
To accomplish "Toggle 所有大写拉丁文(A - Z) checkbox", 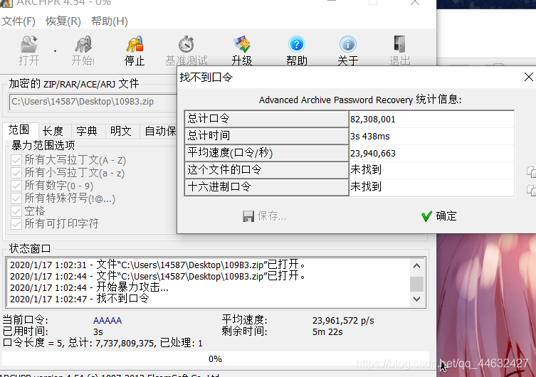I will click(x=16, y=160).
